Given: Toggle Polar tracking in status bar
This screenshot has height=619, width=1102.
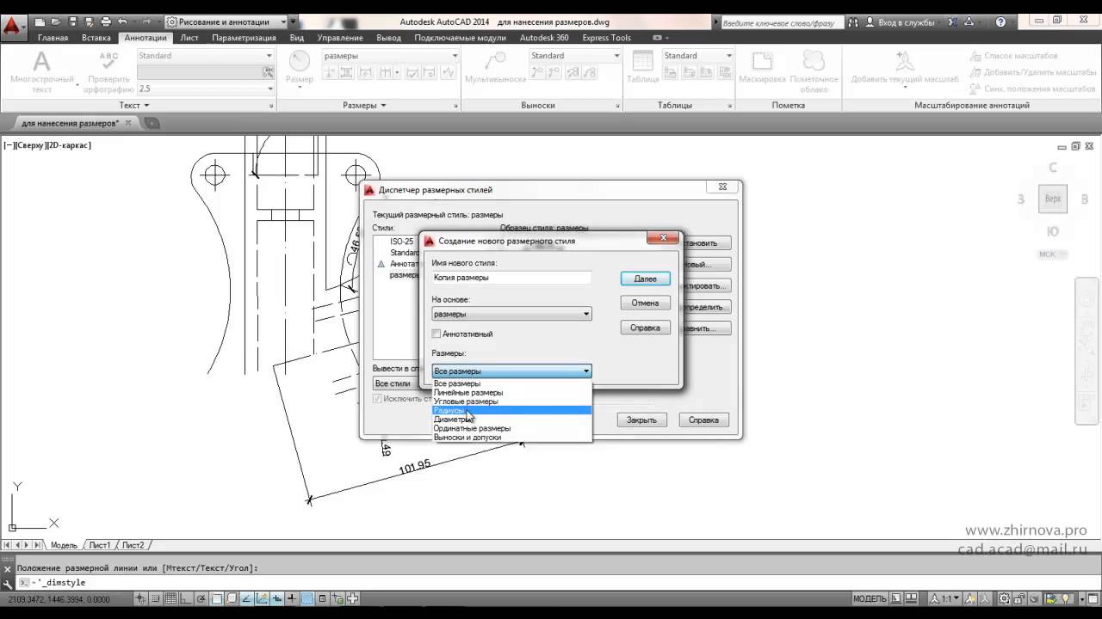Looking at the screenshot, I should point(201,599).
